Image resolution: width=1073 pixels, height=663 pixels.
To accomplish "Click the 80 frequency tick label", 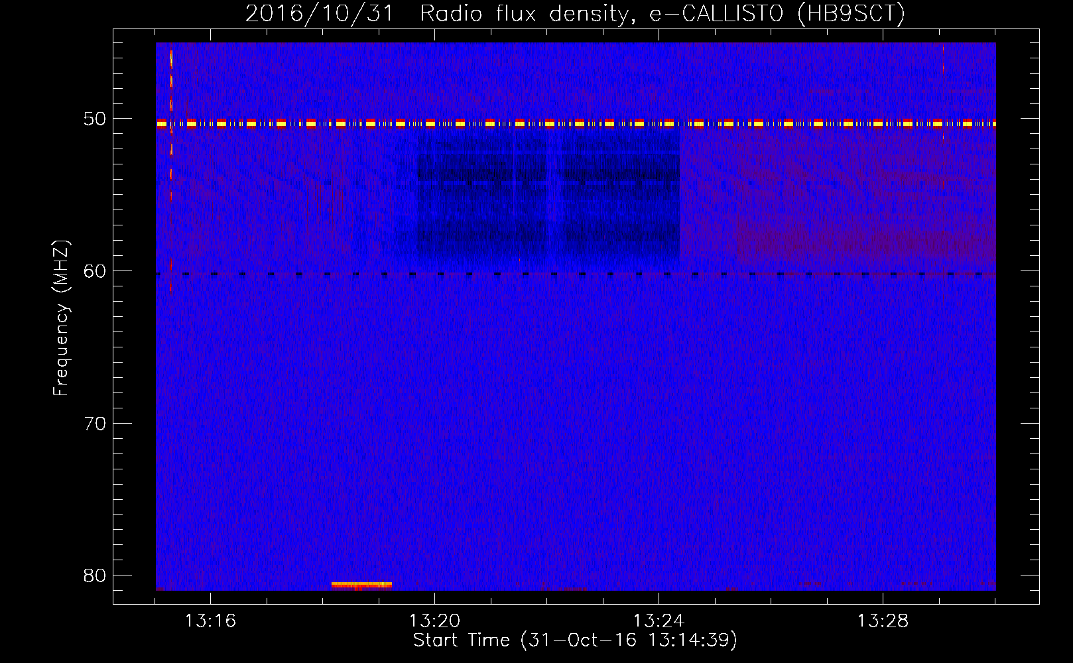I will 95,575.
